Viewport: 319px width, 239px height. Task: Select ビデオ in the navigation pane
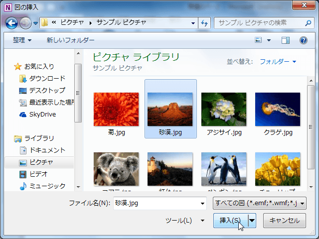[38, 174]
